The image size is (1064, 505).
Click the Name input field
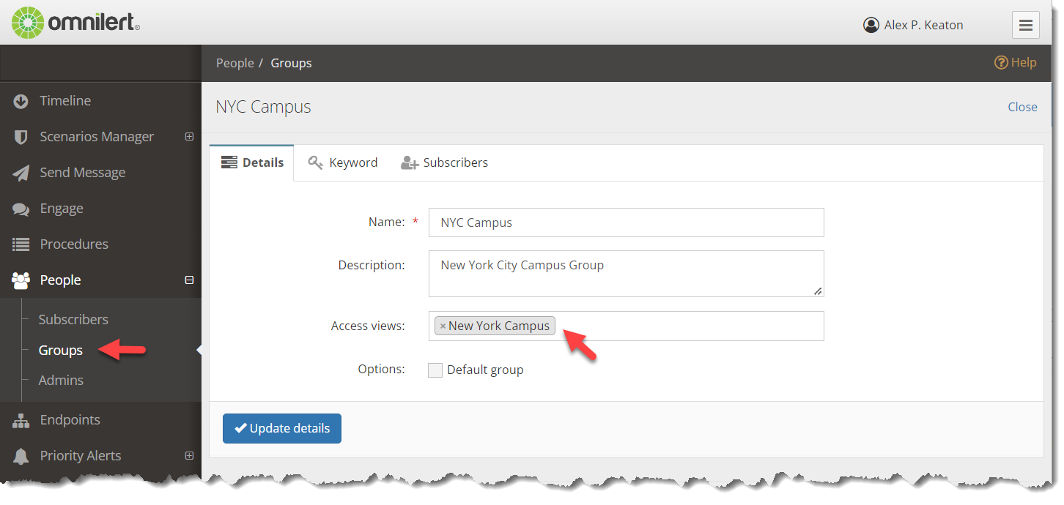627,222
